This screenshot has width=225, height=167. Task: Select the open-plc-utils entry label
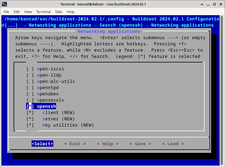point(56,81)
